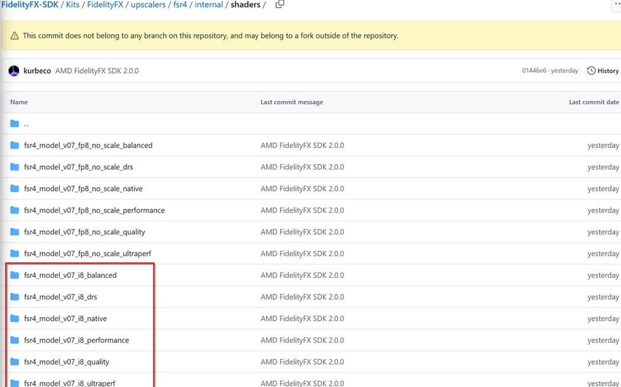Viewport: 621px width, 387px height.
Task: Go to FidelityFX-SDK repository root breadcrumb
Action: click(x=30, y=5)
